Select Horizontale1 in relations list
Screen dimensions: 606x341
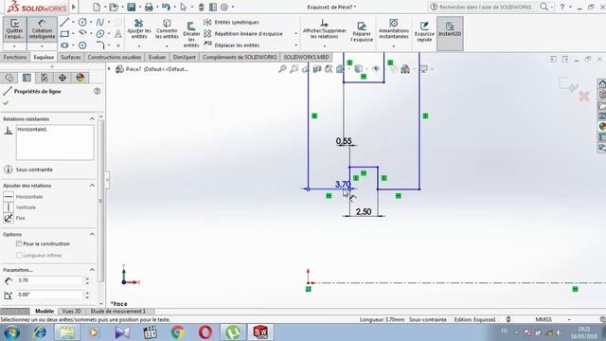click(32, 130)
